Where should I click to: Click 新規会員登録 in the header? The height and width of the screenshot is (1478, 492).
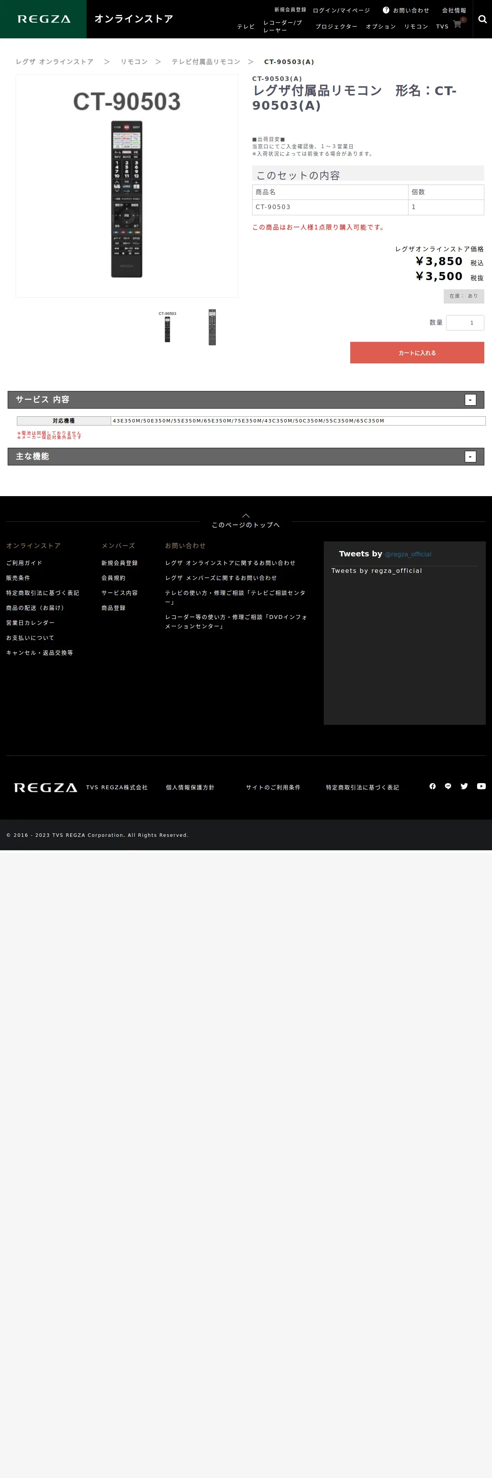290,10
